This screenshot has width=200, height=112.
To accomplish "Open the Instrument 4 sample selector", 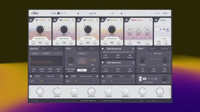I will (x=112, y=39).
